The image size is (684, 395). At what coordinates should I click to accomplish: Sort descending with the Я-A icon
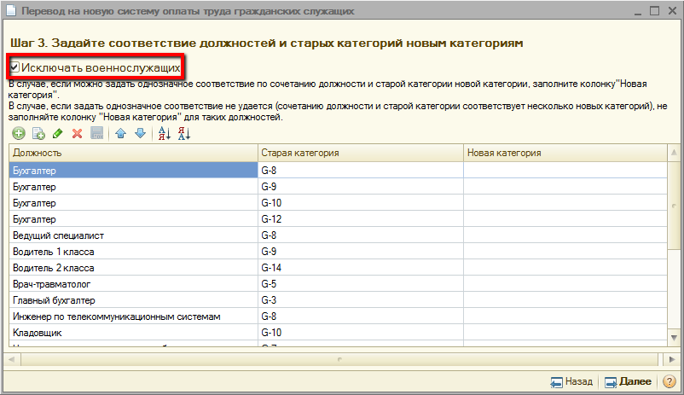pyautogui.click(x=184, y=133)
